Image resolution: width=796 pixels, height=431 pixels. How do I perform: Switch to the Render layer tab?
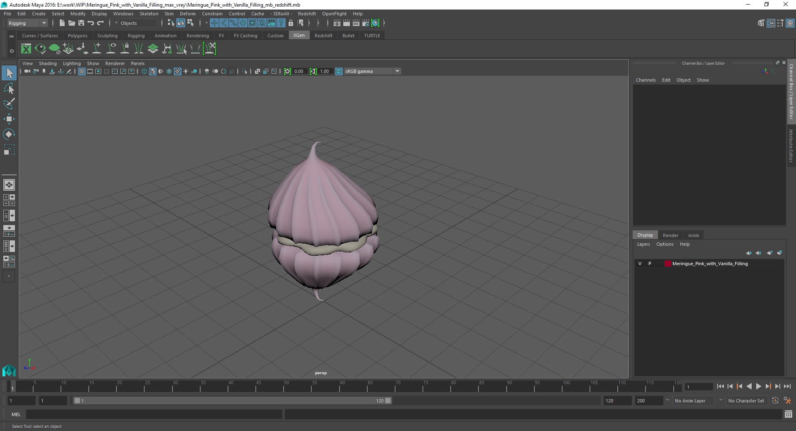click(670, 235)
